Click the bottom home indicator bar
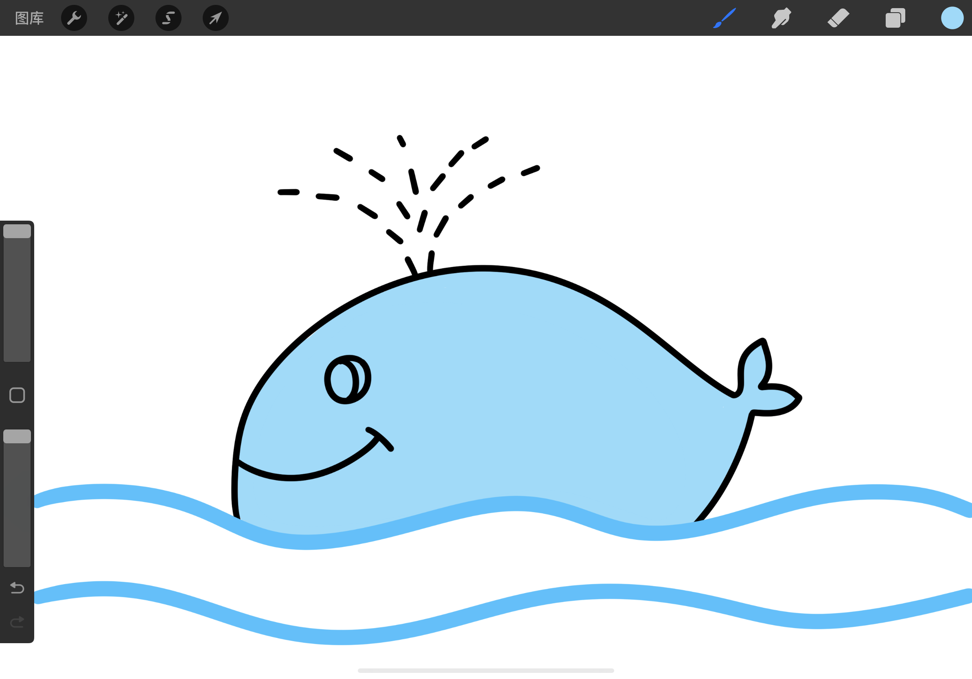Viewport: 972px width, 679px height. (x=486, y=670)
